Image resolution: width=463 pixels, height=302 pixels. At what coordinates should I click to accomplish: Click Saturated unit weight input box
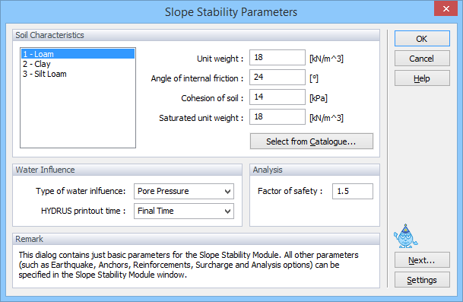point(277,116)
